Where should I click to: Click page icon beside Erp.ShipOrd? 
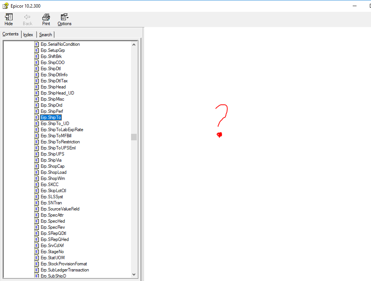pos(37,105)
